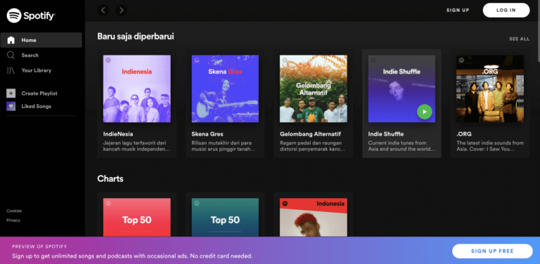Go back with the left arrow
The image size is (540, 264).
point(103,11)
